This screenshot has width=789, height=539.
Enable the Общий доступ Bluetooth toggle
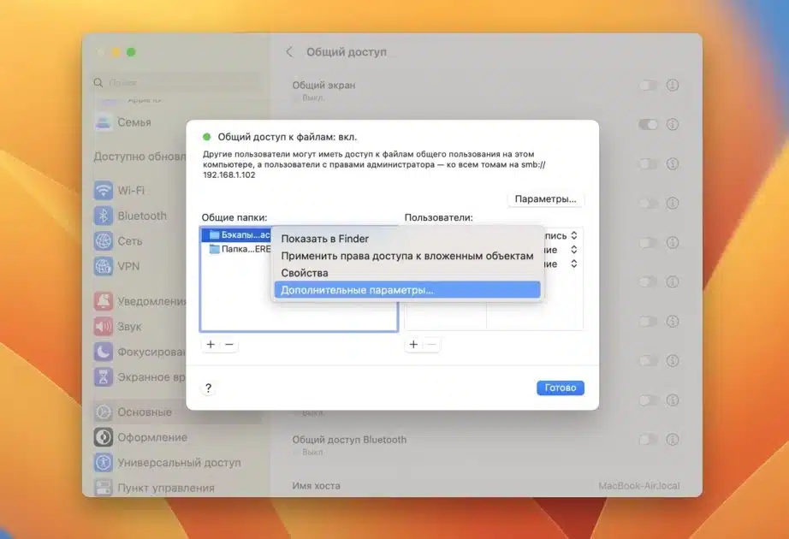[648, 439]
